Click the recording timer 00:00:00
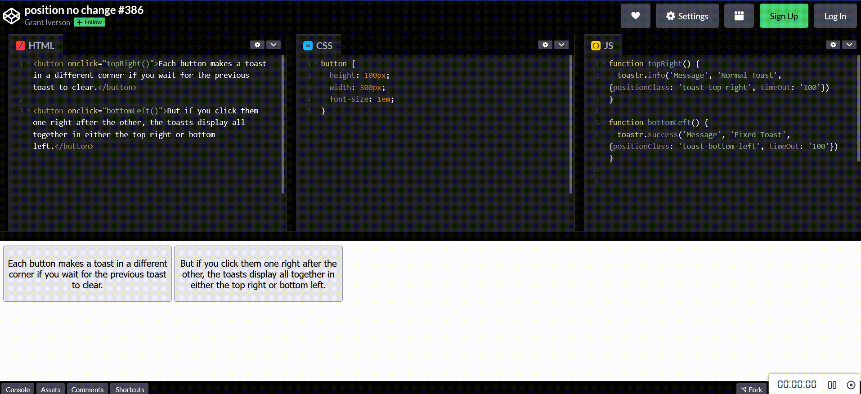The height and width of the screenshot is (394, 861). (797, 385)
